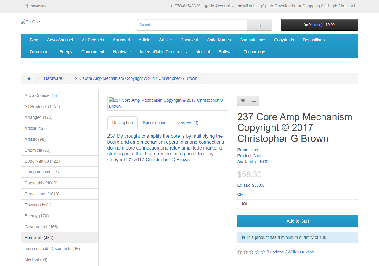This screenshot has width=379, height=266.
Task: Open the Icus brand link
Action: 254,150
